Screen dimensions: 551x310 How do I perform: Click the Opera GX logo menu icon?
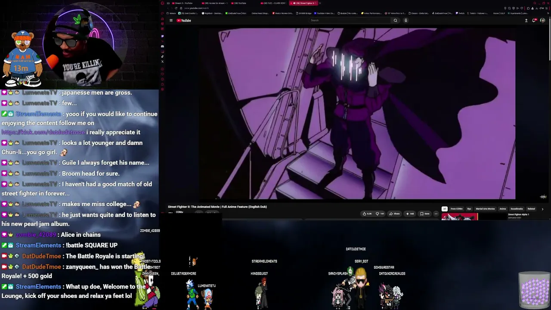tap(162, 3)
